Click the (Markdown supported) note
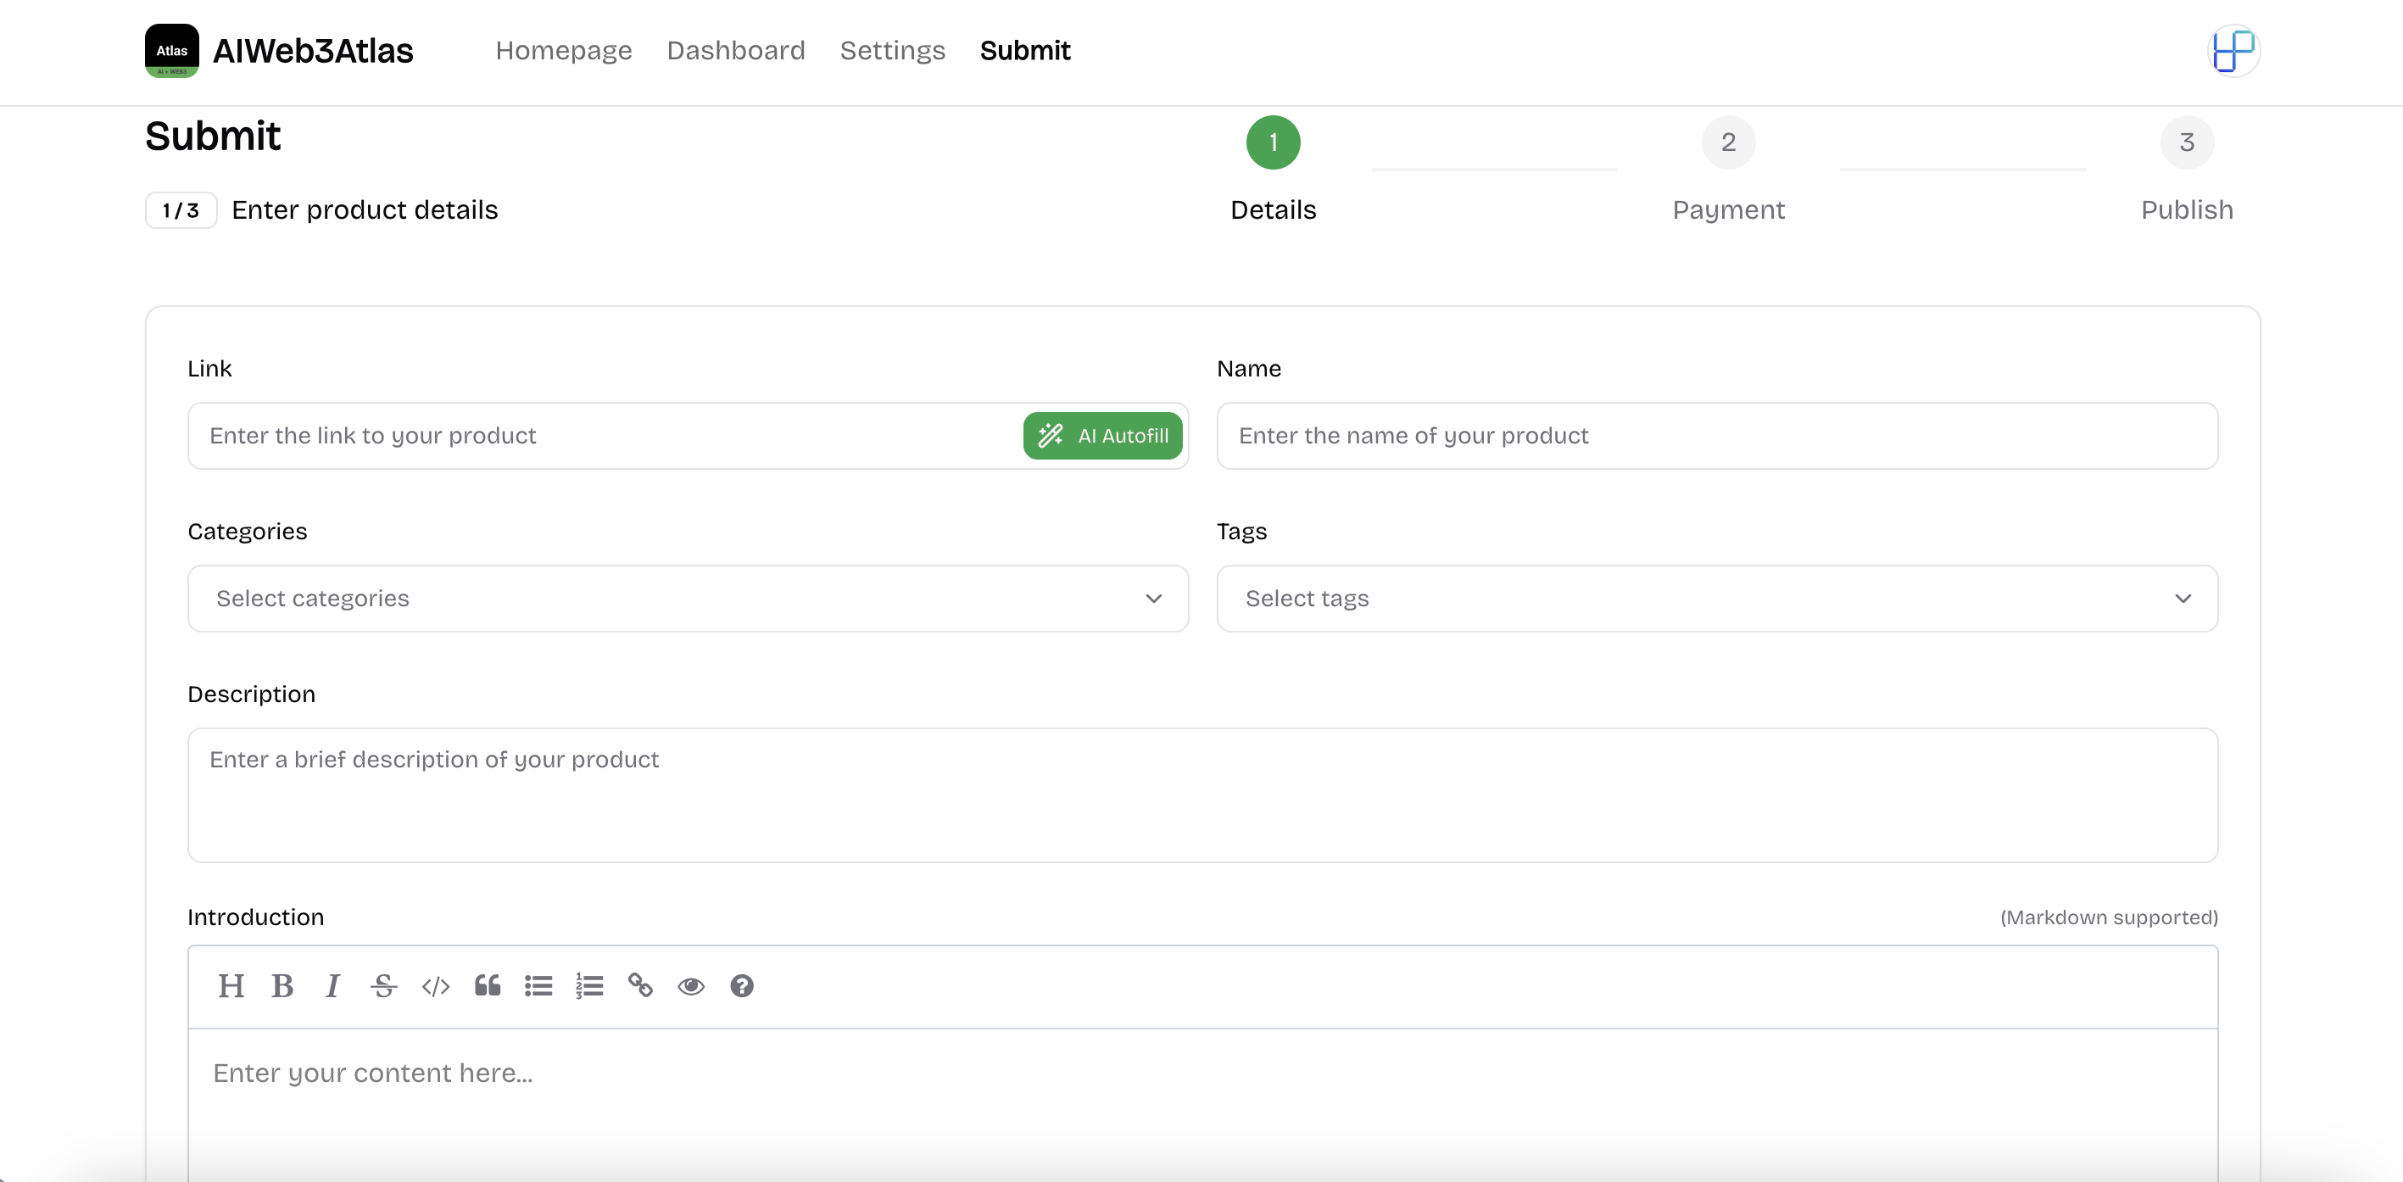2403x1182 pixels. [2109, 917]
